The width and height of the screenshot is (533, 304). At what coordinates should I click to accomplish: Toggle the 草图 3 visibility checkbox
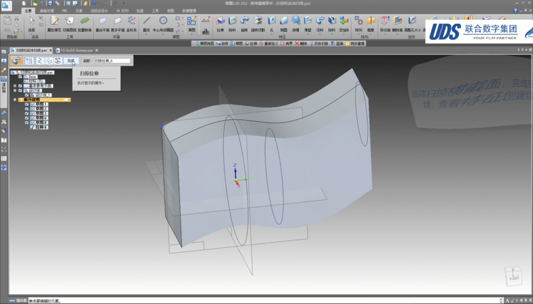pyautogui.click(x=27, y=114)
